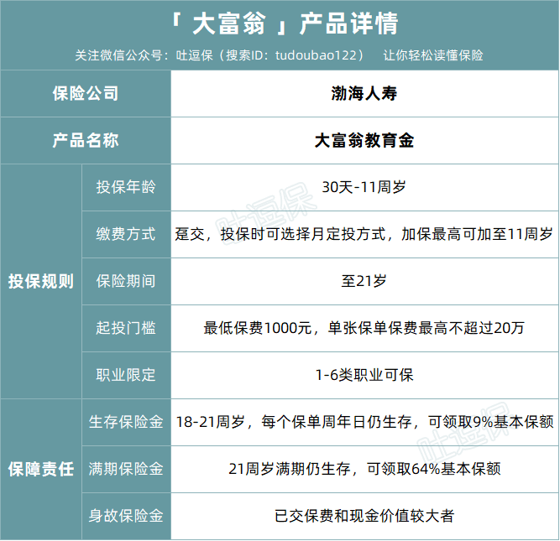Screen dimensions: 560x541
Task: Click the 投保年龄 label
Action: click(127, 187)
